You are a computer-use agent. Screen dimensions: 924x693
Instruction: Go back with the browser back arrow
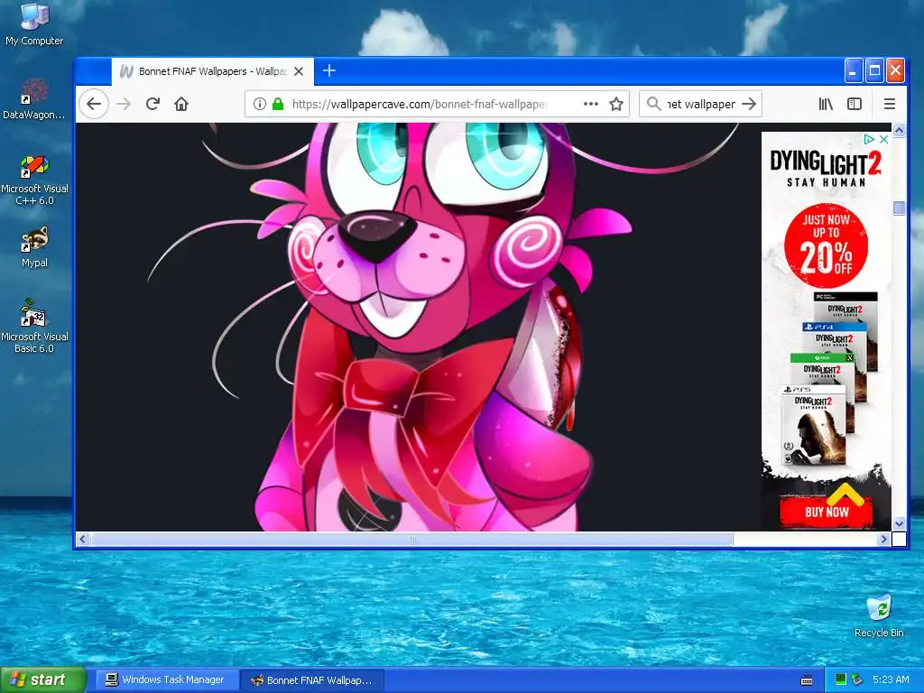pos(94,105)
